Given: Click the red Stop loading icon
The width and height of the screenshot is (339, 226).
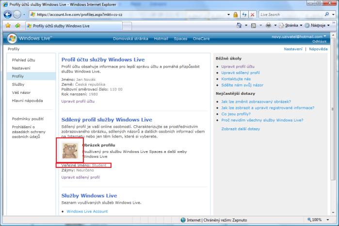Looking at the screenshot, I should pyautogui.click(x=252, y=15).
